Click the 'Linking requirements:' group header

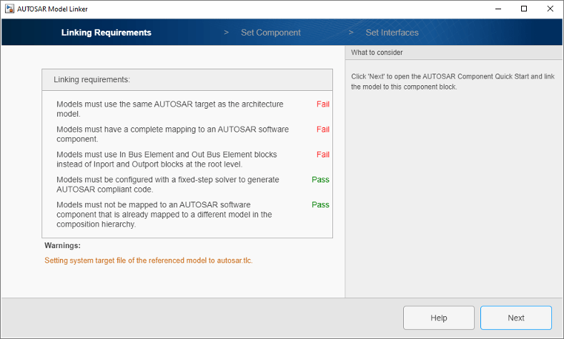point(91,79)
